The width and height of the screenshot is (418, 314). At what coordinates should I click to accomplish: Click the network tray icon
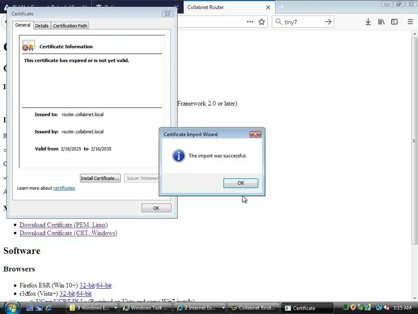pos(379,307)
